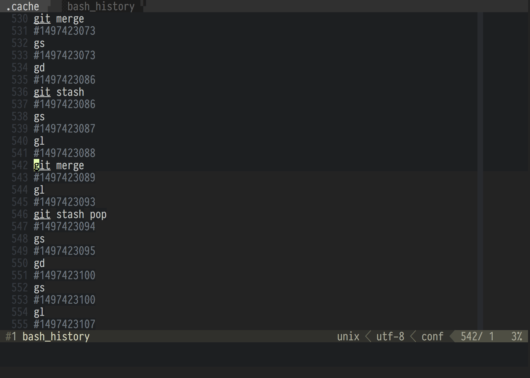Select line number 540 in the gutter
Viewport: 530px width, 378px height.
click(x=19, y=141)
